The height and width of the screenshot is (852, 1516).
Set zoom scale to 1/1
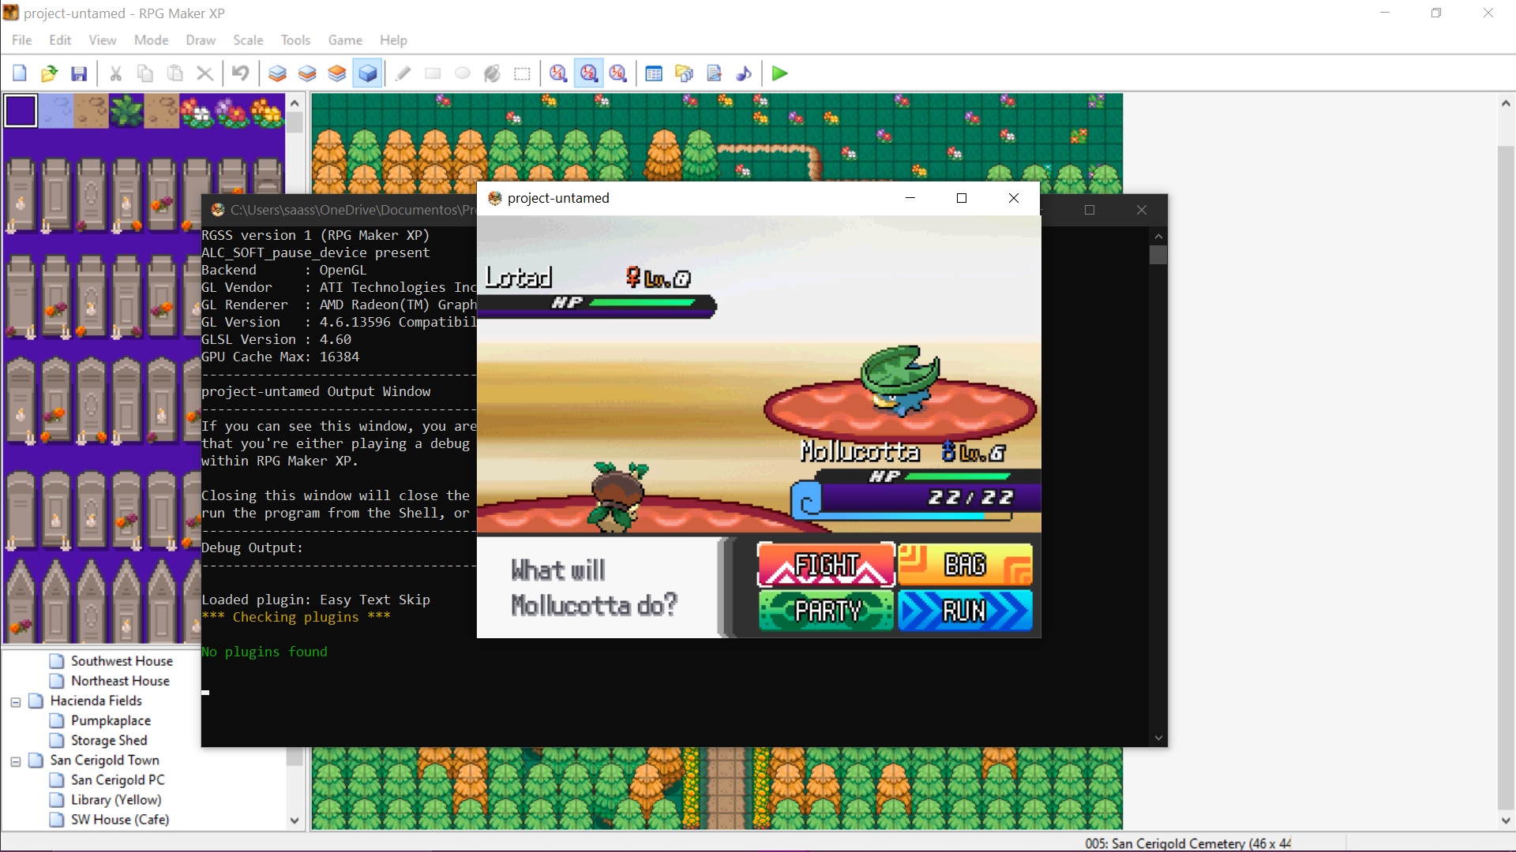coord(558,73)
